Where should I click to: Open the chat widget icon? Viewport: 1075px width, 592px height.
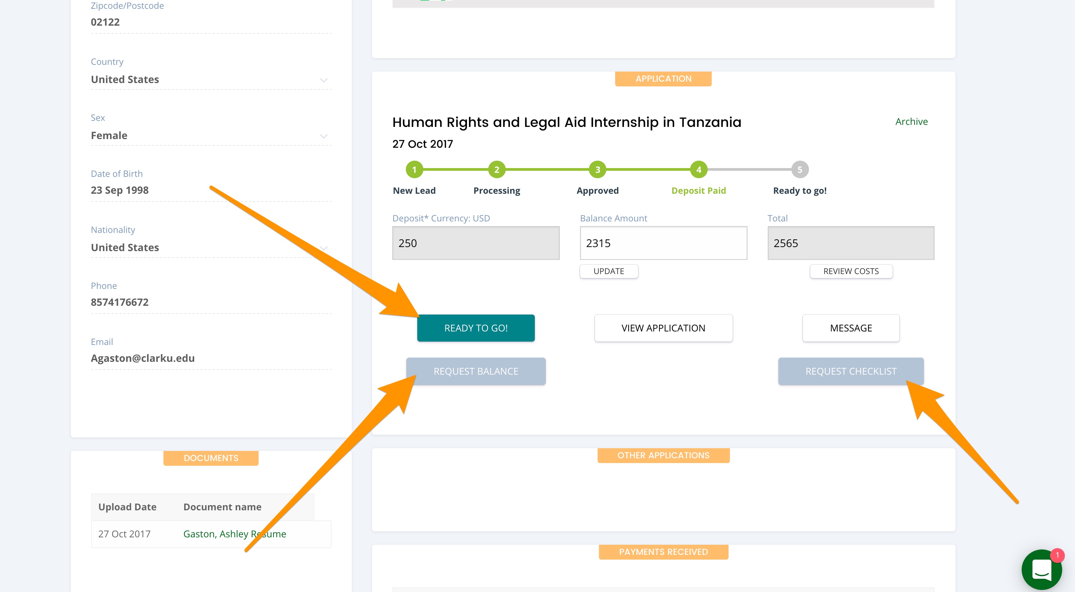tap(1041, 569)
